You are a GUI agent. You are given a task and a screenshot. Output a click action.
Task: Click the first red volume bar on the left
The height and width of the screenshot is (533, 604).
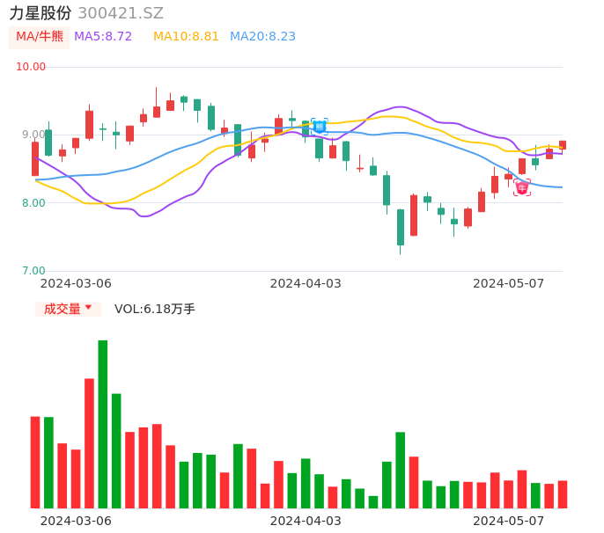35,462
